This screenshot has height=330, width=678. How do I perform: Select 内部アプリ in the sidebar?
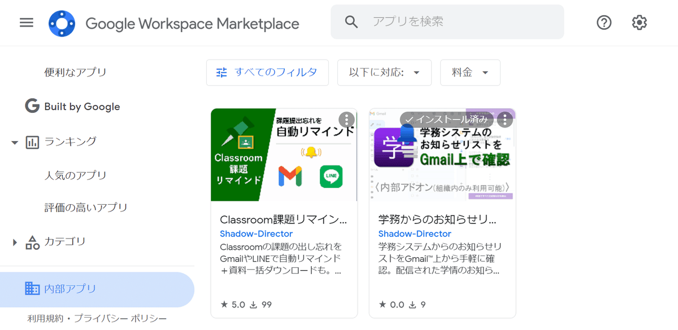pyautogui.click(x=70, y=289)
